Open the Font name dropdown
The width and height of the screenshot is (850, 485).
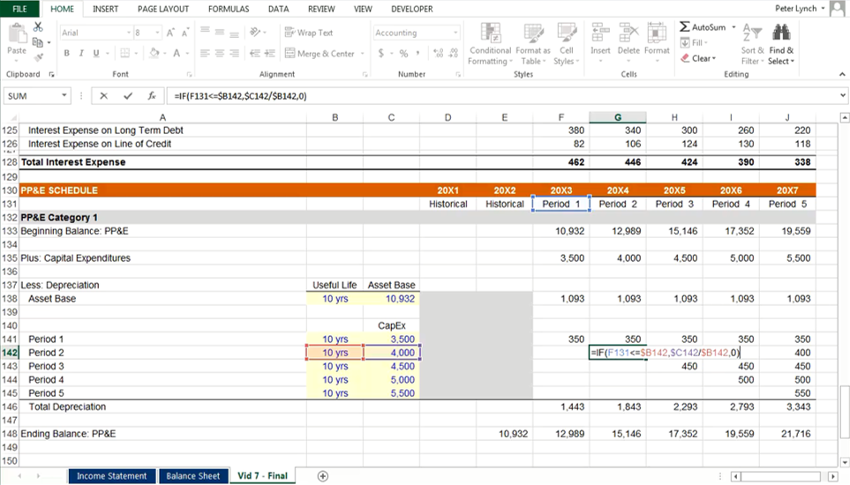click(x=129, y=33)
